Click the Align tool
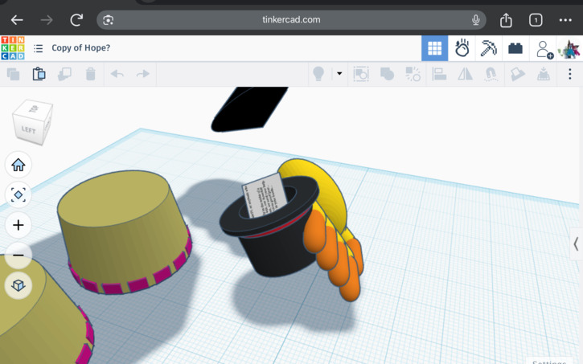This screenshot has height=364, width=583. coord(439,74)
